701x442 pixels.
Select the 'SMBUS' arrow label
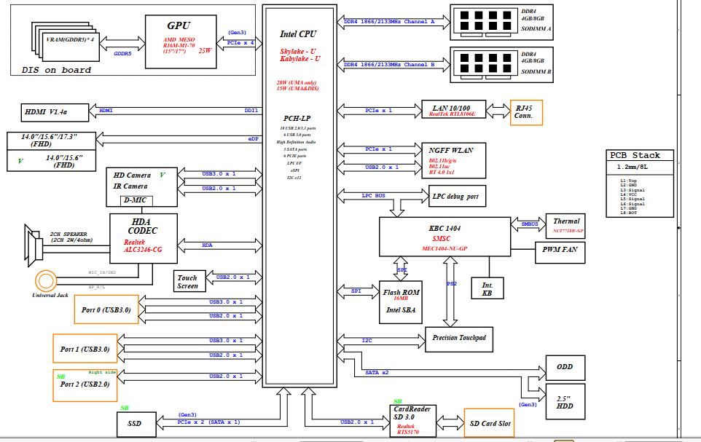[529, 224]
